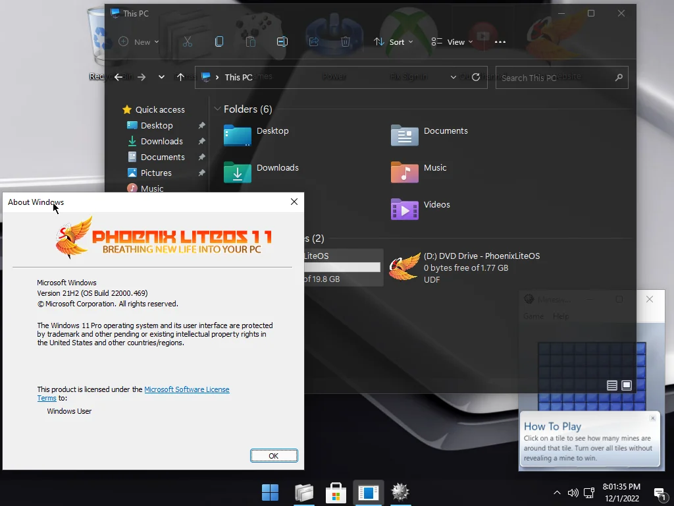The image size is (674, 506).
Task: Click the Paste icon in File Explorer toolbar
Action: (x=251, y=42)
